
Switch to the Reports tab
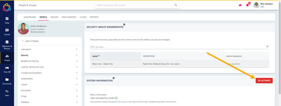coord(94,17)
